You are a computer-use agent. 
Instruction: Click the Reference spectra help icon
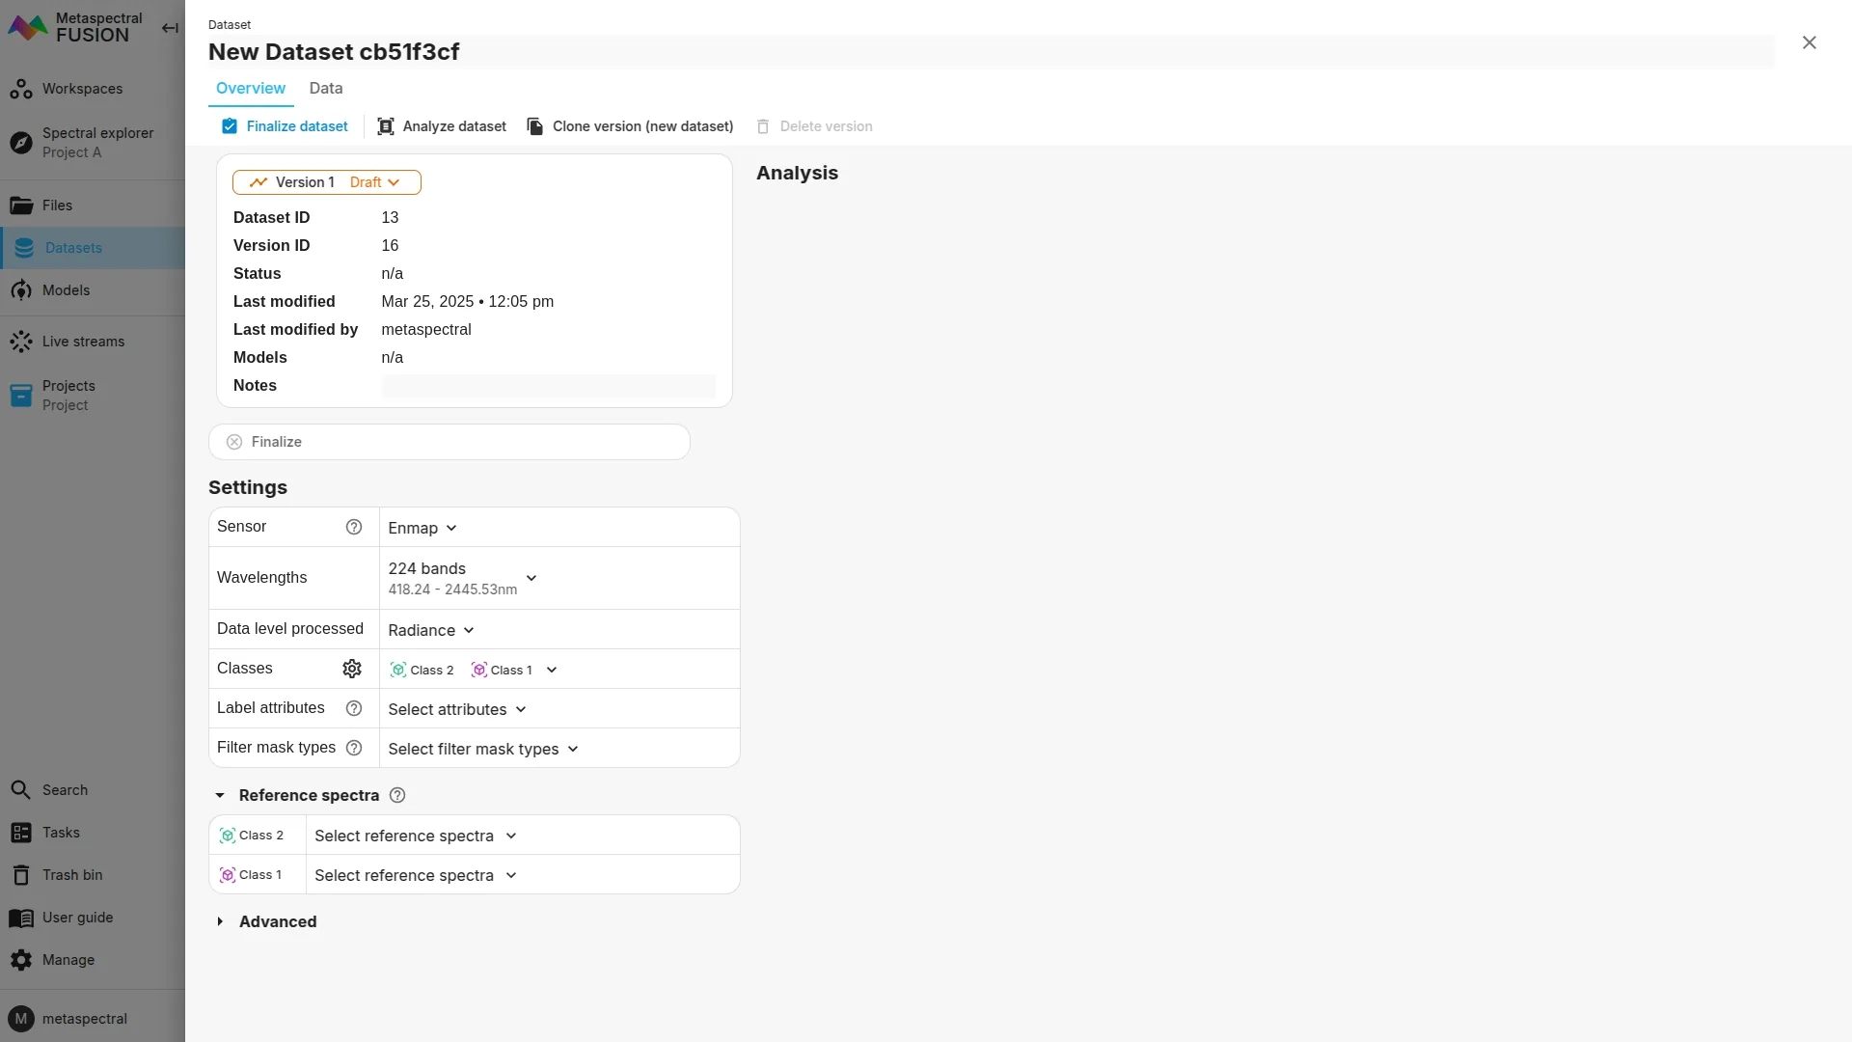[397, 795]
